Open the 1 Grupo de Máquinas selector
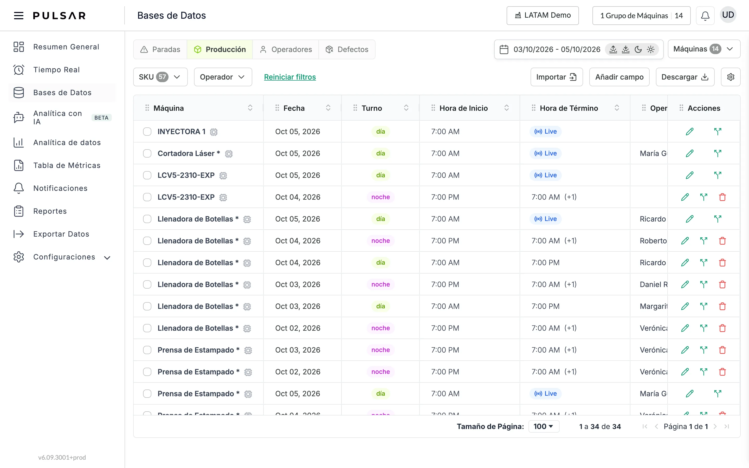749x468 pixels. tap(641, 16)
